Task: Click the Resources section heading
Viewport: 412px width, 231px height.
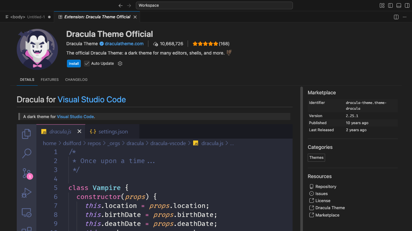Action: [320, 176]
